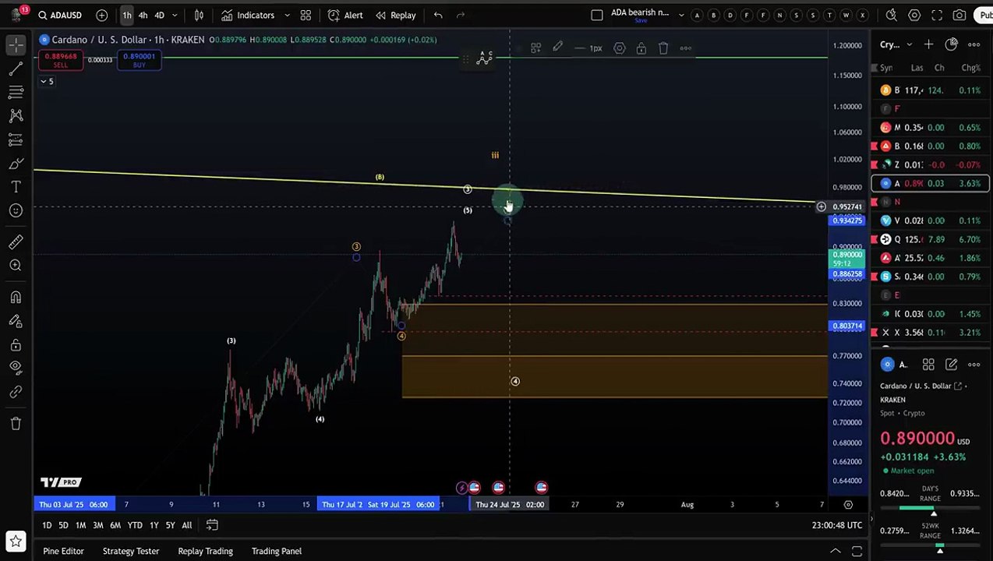This screenshot has height=561, width=993.
Task: Create an Alert
Action: pyautogui.click(x=345, y=15)
